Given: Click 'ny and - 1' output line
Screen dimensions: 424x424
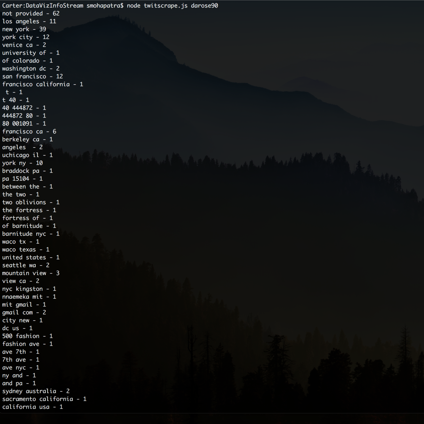Looking at the screenshot, I should [x=19, y=375].
